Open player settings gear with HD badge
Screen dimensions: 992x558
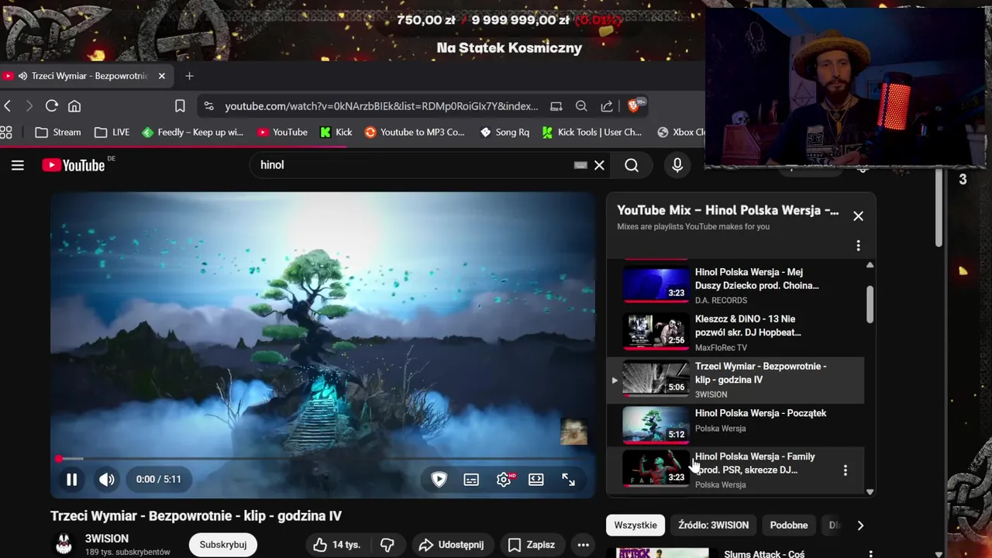coord(505,480)
